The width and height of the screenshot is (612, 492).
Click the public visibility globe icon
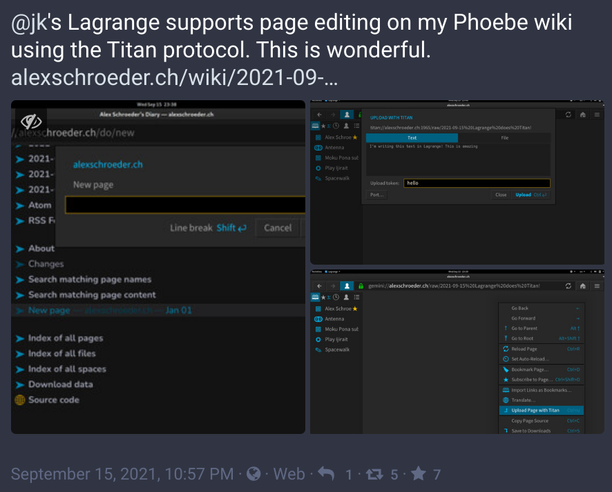(x=254, y=474)
